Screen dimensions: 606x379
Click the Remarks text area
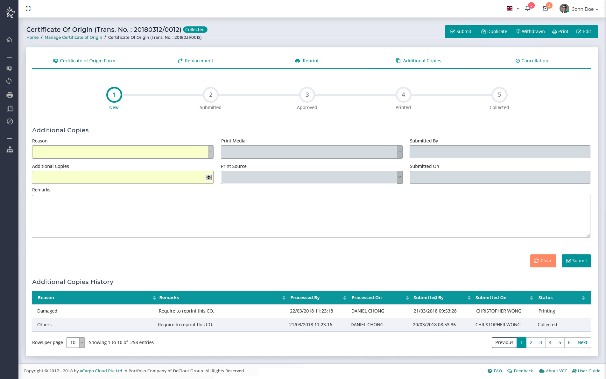coord(311,216)
